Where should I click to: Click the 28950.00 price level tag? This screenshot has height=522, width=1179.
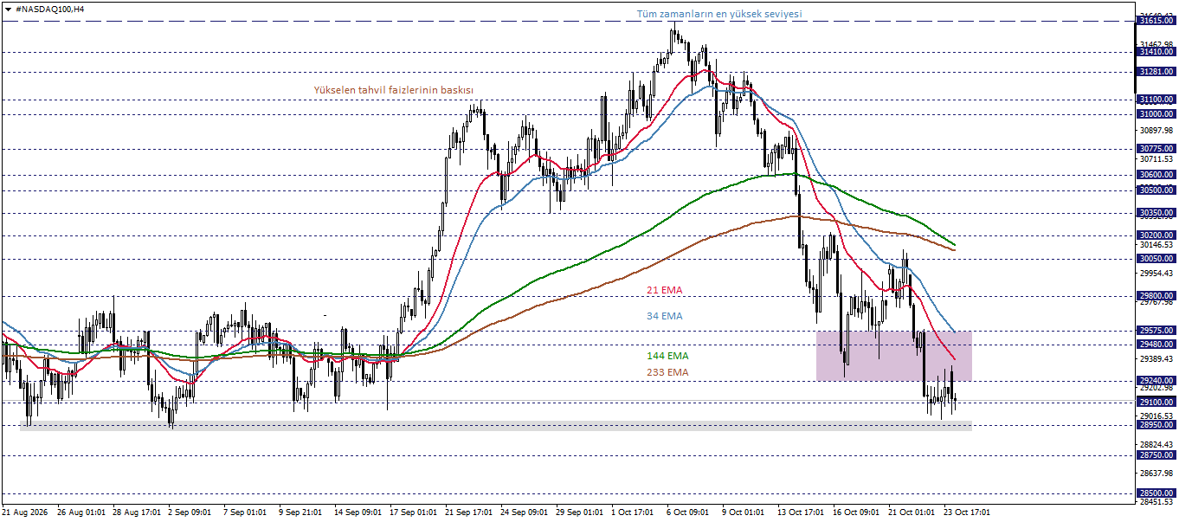[x=1156, y=425]
